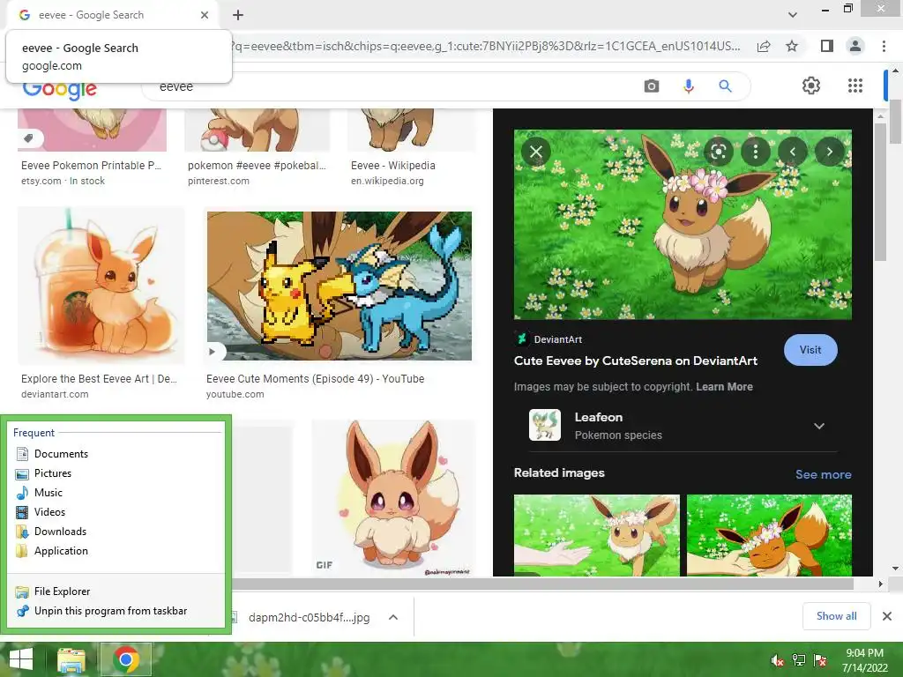The image size is (903, 677).
Task: Open Google quick settings gear
Action: click(x=811, y=86)
